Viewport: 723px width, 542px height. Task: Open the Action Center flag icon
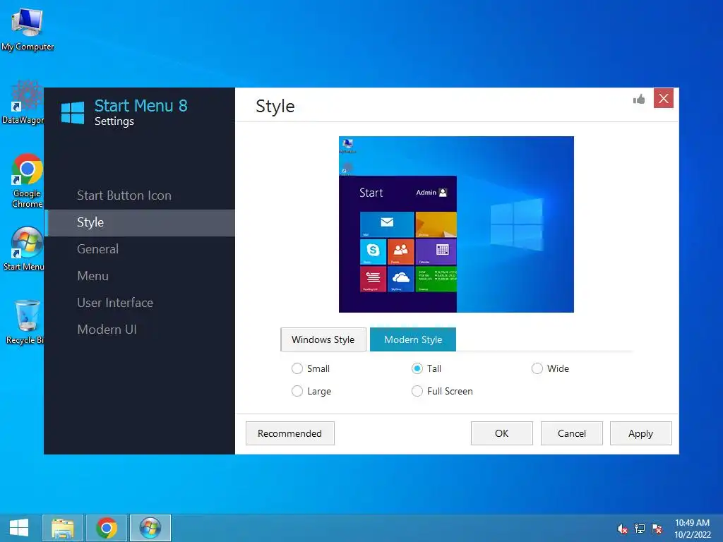coord(657,529)
